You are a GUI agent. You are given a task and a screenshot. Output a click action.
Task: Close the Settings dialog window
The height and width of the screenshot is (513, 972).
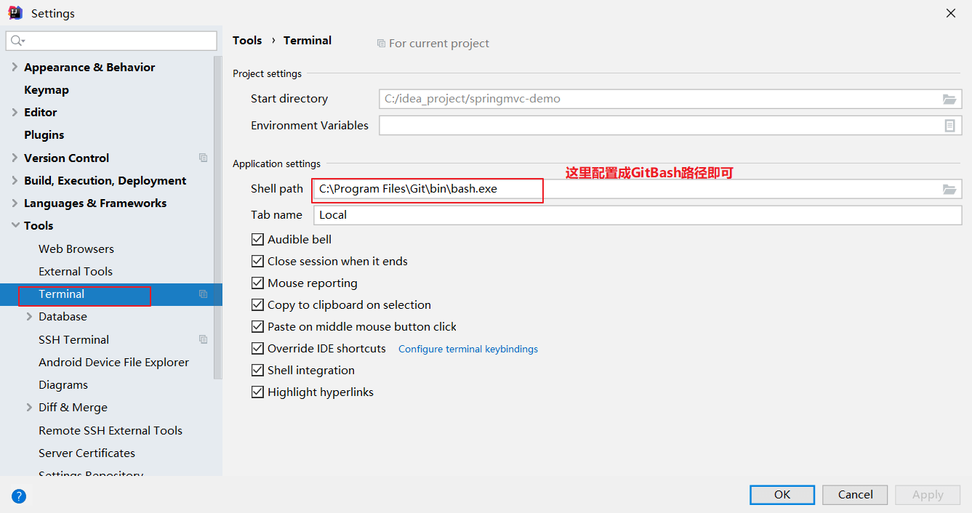tap(951, 13)
